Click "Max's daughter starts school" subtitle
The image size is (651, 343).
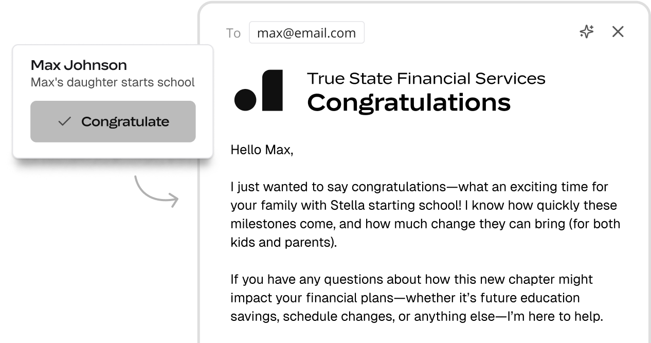(x=113, y=82)
